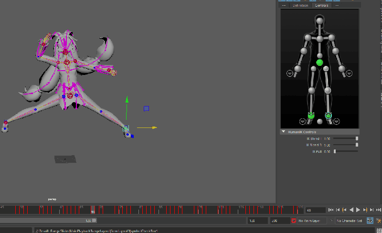Viewport: 382px width, 233px height.
Task: Select elbow effector on figure's screen-right arm
Action: click(x=336, y=51)
